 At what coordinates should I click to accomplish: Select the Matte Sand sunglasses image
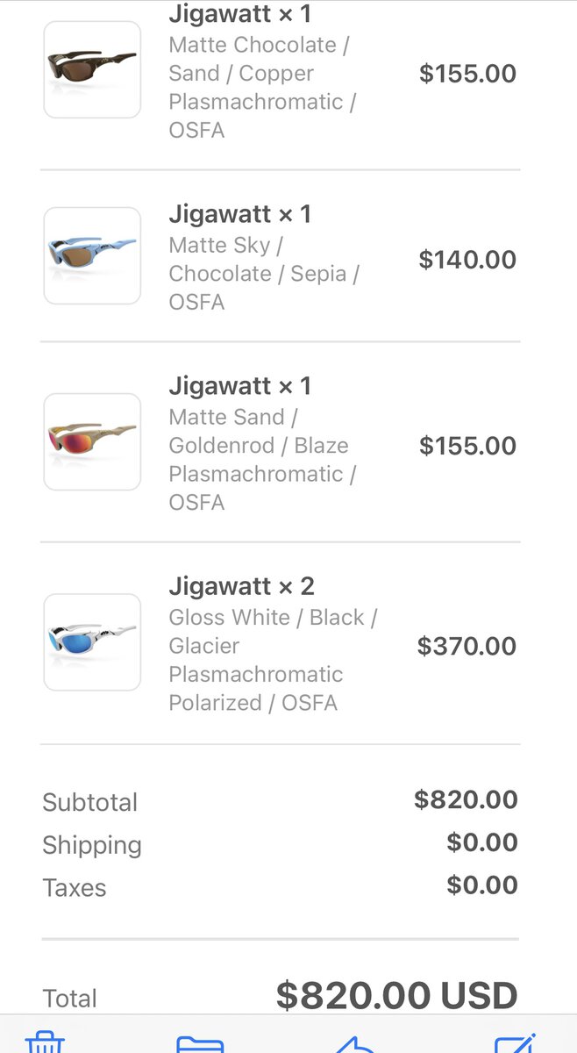[x=92, y=441]
